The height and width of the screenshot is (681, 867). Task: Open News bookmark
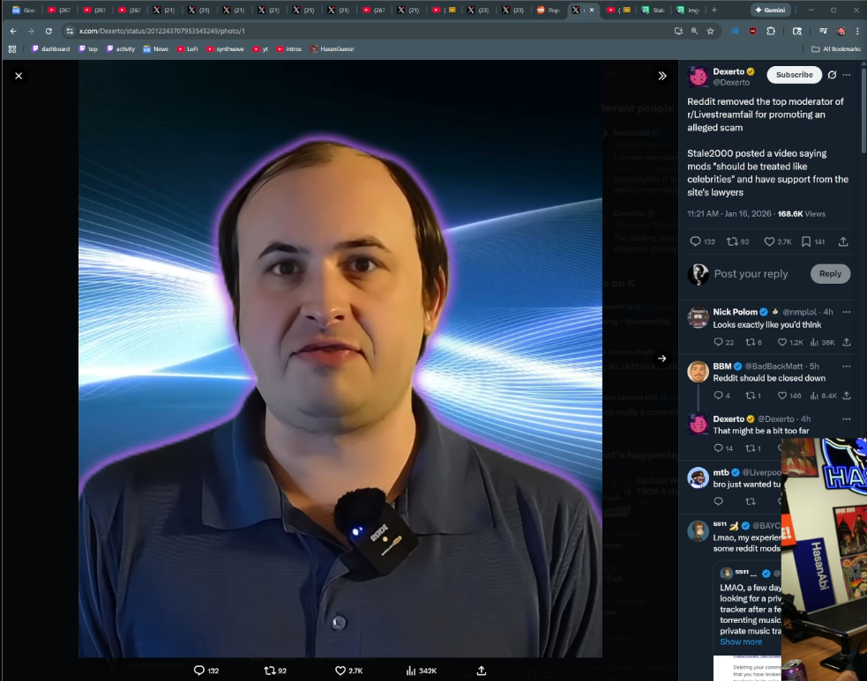[155, 49]
